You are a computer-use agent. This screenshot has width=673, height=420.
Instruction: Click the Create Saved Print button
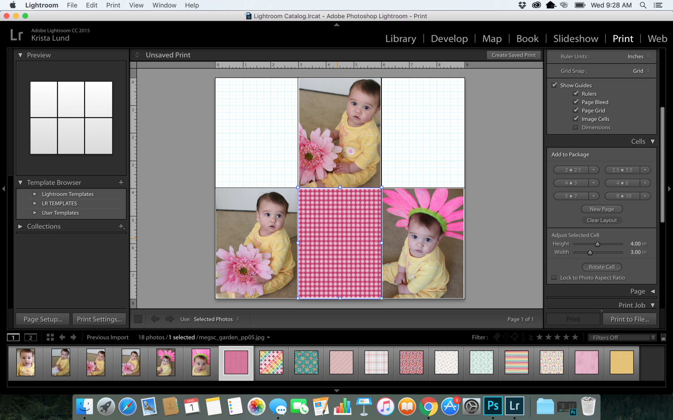point(513,55)
